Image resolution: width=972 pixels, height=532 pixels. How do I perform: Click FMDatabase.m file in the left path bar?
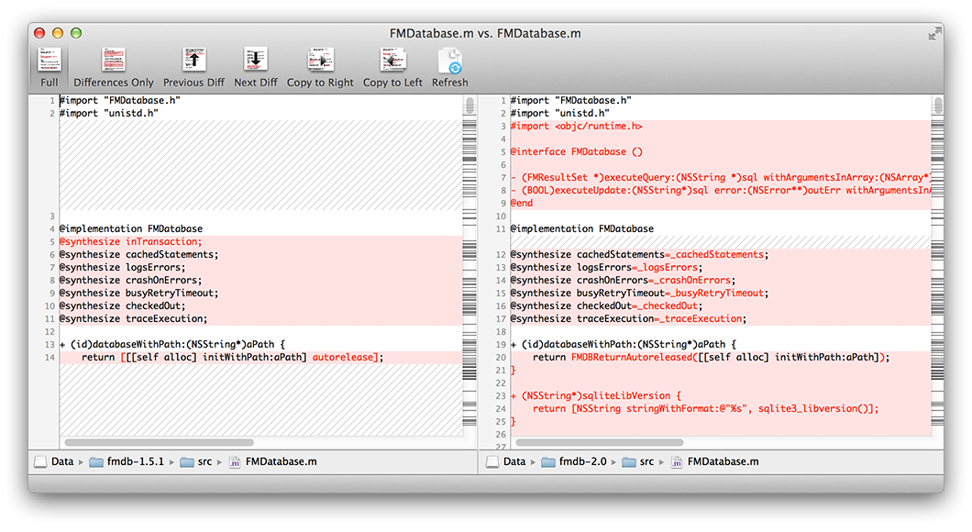pyautogui.click(x=280, y=462)
